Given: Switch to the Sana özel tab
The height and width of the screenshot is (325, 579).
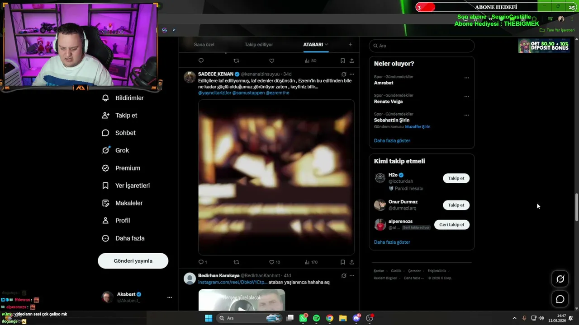Looking at the screenshot, I should (x=204, y=45).
